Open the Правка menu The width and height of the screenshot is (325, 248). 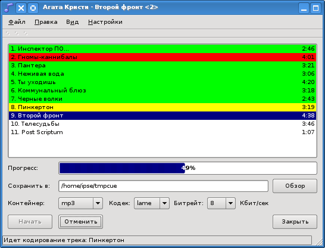(46, 22)
